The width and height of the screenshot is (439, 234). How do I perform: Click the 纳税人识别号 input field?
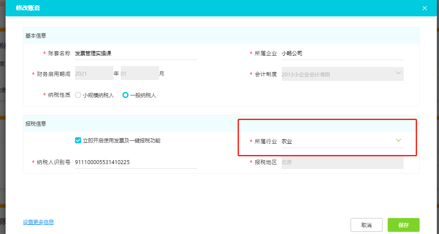tap(135, 162)
